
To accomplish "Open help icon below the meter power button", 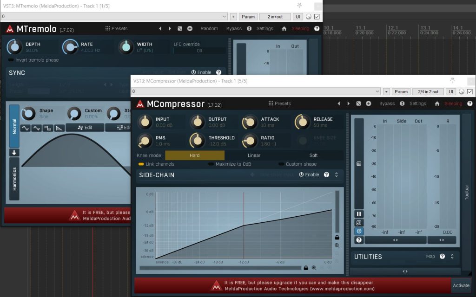I will [359, 240].
